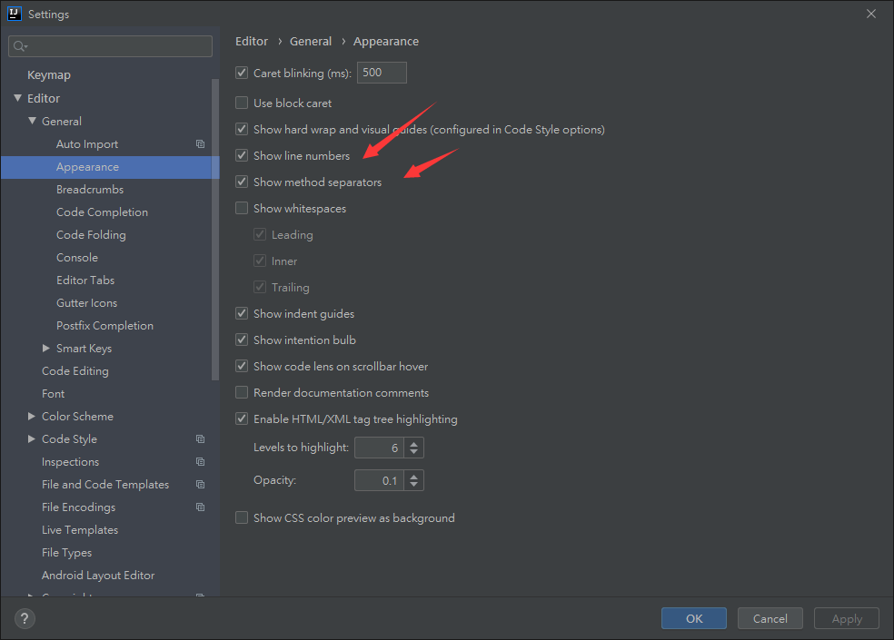The height and width of the screenshot is (640, 894).
Task: Click the search magnifier icon in search field
Action: pos(21,46)
